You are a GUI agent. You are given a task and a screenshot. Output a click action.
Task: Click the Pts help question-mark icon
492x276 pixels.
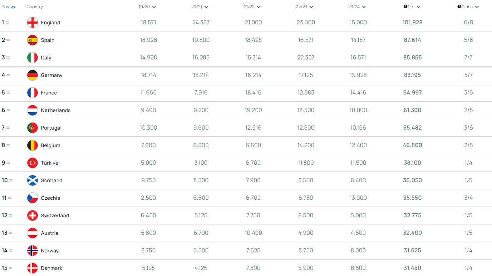coord(405,6)
